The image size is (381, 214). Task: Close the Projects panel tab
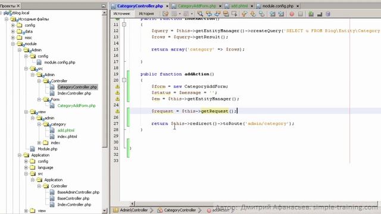click(18, 5)
